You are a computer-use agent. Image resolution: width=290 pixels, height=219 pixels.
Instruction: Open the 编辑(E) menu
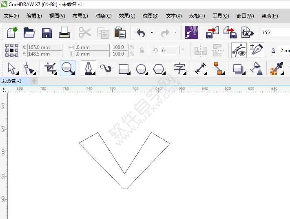[x=34, y=16]
